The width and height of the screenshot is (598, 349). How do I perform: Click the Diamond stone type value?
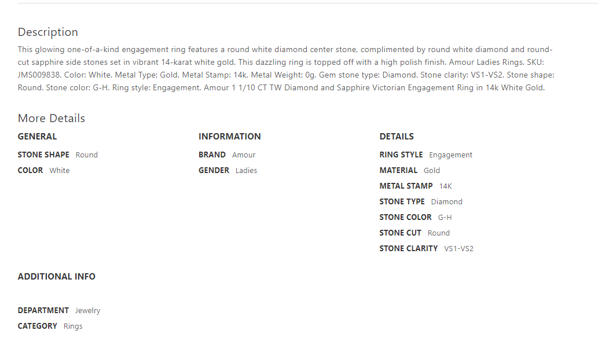(446, 202)
